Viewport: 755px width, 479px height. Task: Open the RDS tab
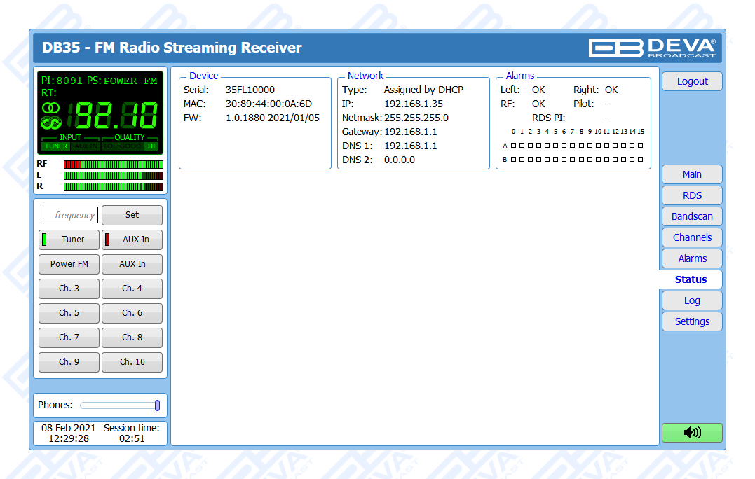(x=691, y=195)
